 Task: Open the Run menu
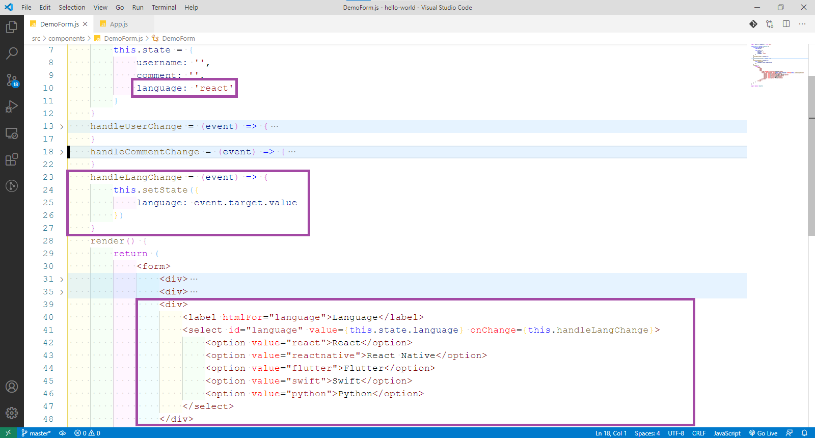(138, 7)
